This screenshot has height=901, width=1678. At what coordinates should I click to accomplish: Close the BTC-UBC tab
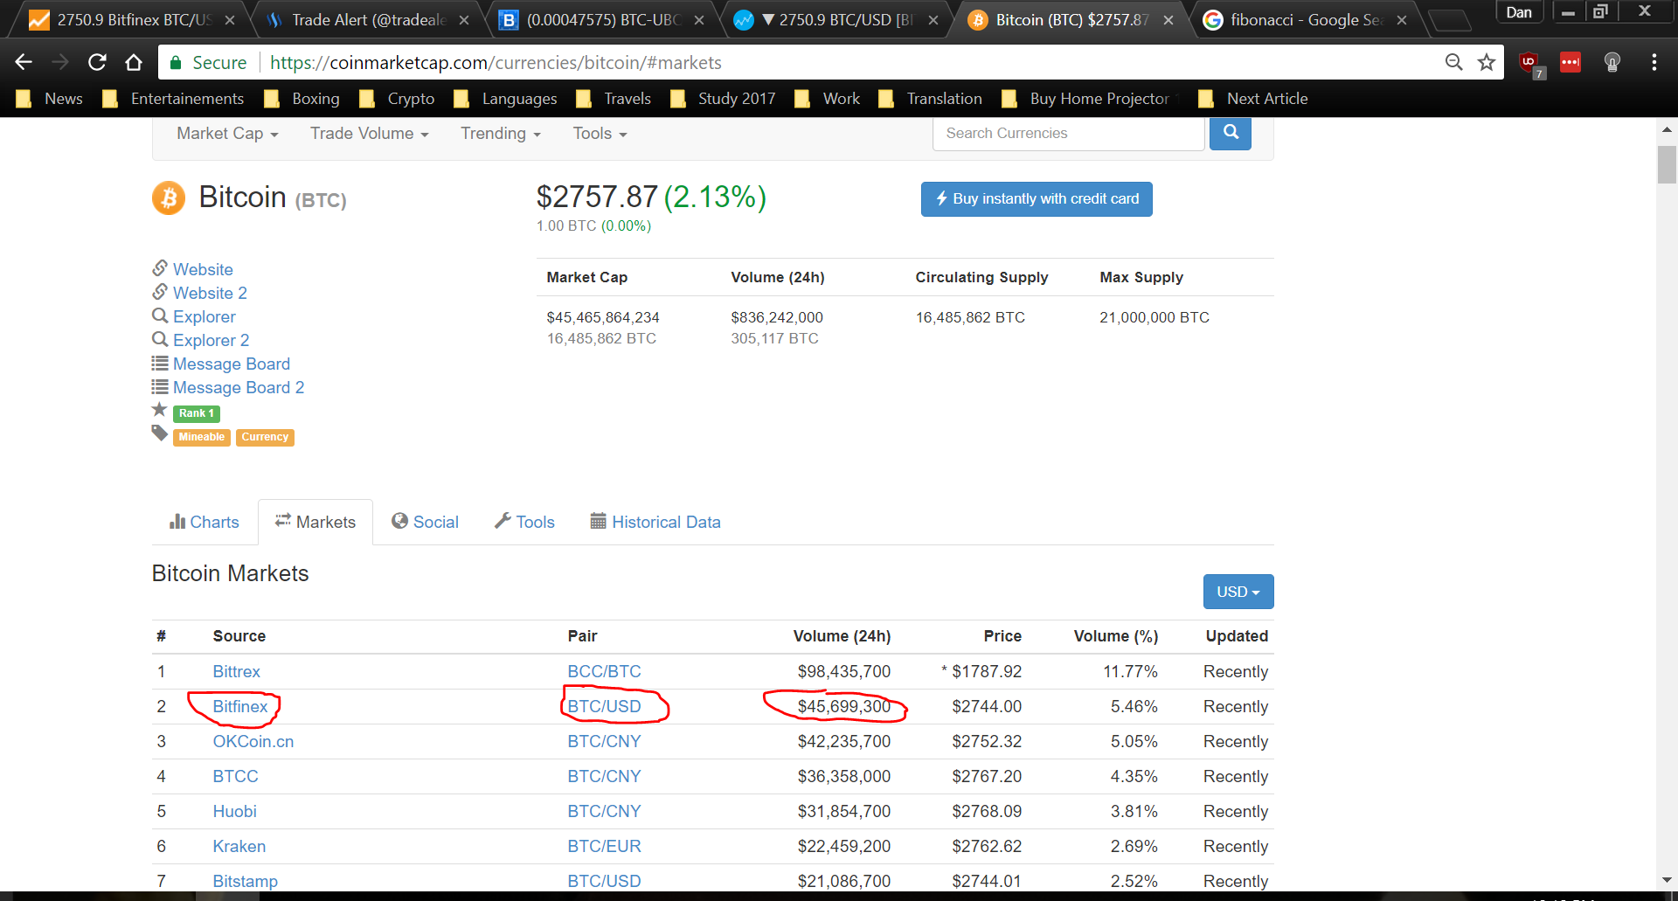click(699, 20)
